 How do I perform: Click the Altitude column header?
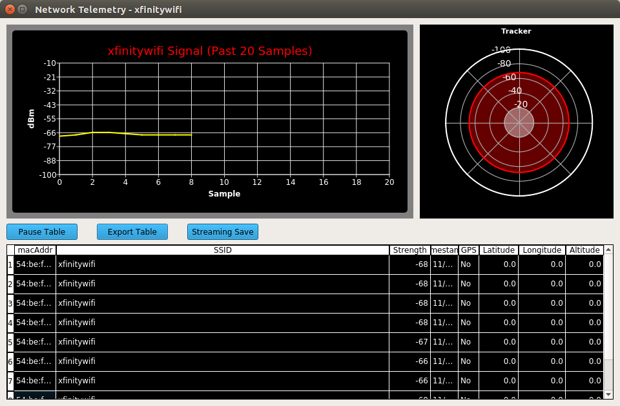584,250
